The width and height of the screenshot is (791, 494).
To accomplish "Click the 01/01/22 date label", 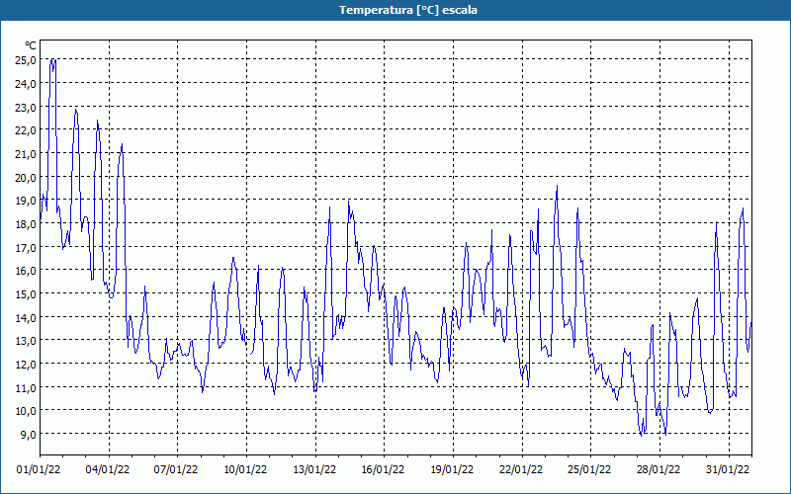I will click(39, 470).
